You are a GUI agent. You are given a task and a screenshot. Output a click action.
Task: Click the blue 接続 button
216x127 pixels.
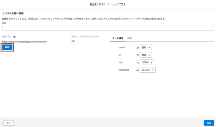point(7,47)
